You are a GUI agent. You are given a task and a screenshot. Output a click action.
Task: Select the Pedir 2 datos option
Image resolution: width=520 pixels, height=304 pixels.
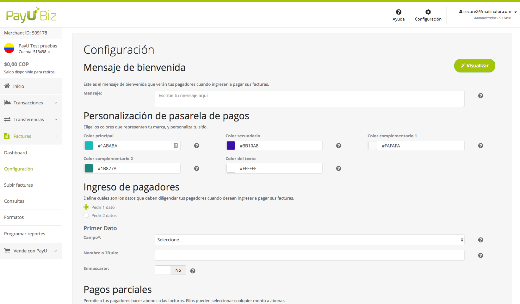point(86,215)
